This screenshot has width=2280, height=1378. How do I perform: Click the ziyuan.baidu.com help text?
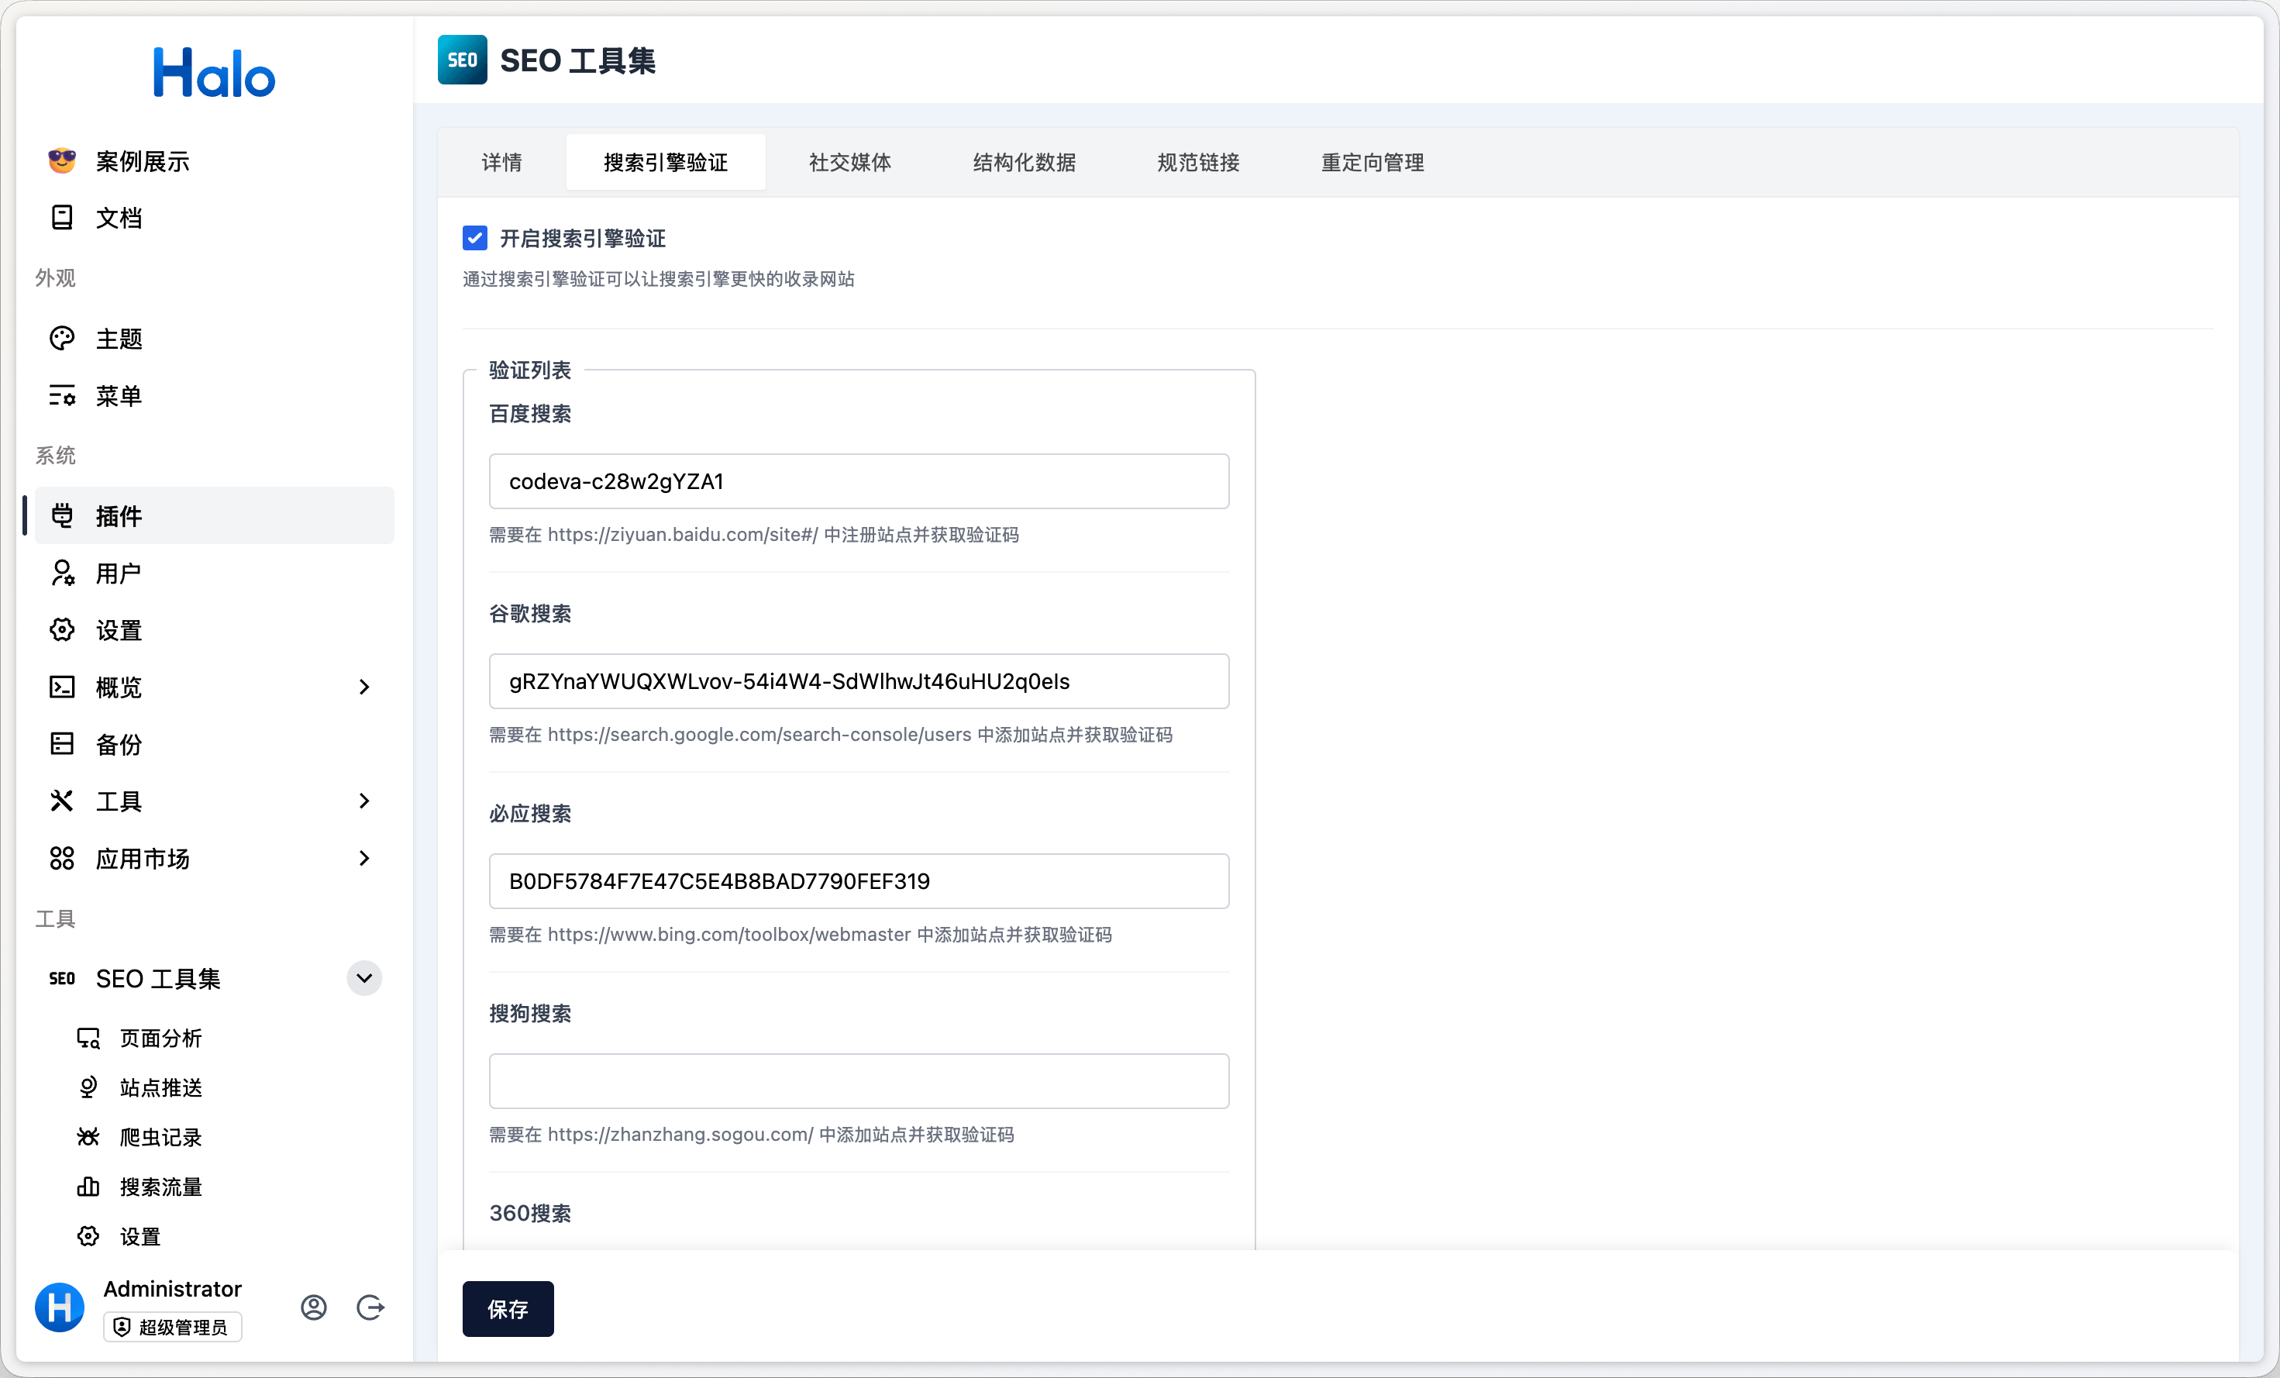click(753, 535)
